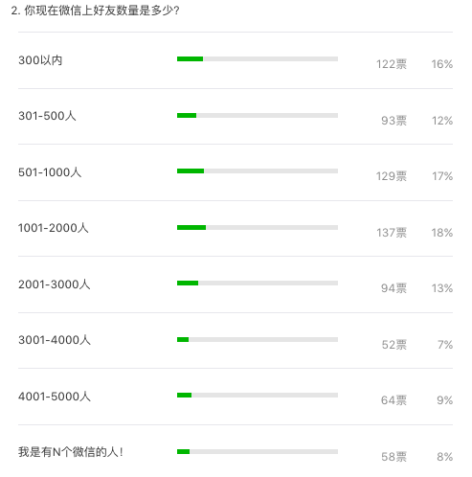Select the 2001-3000人 option
The height and width of the screenshot is (477, 472).
click(x=55, y=284)
